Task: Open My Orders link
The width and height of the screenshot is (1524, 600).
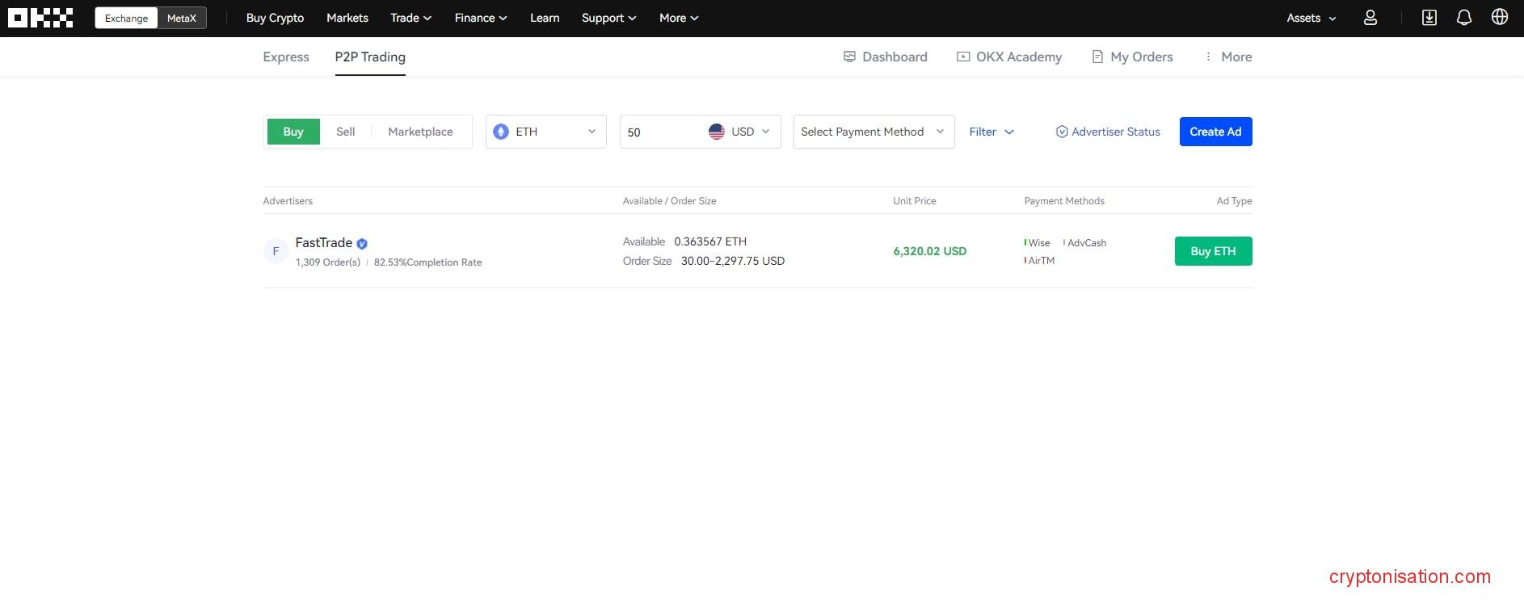Action: (x=1132, y=57)
